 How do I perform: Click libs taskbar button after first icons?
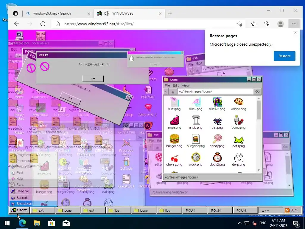118,211
